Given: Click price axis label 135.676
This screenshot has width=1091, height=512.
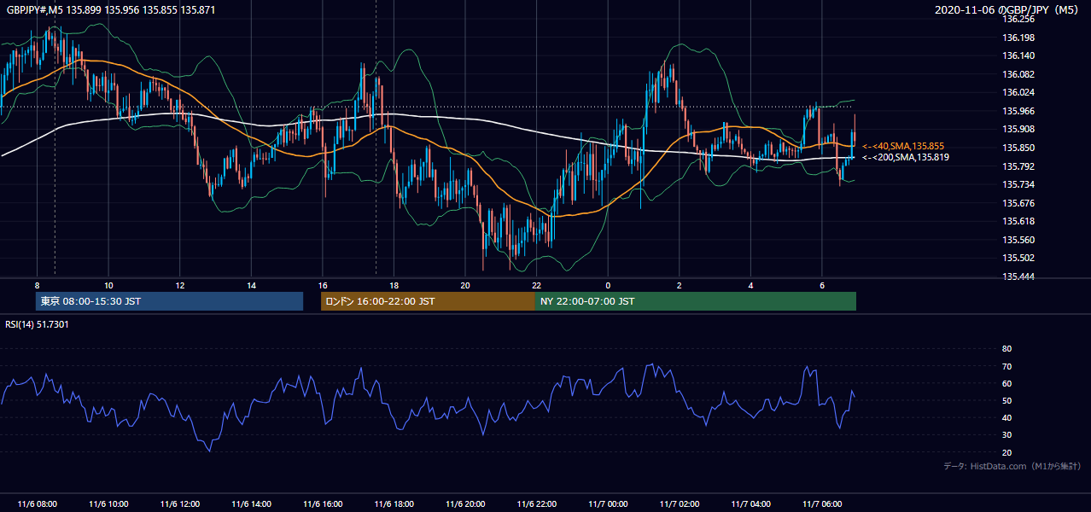Looking at the screenshot, I should tap(1018, 203).
